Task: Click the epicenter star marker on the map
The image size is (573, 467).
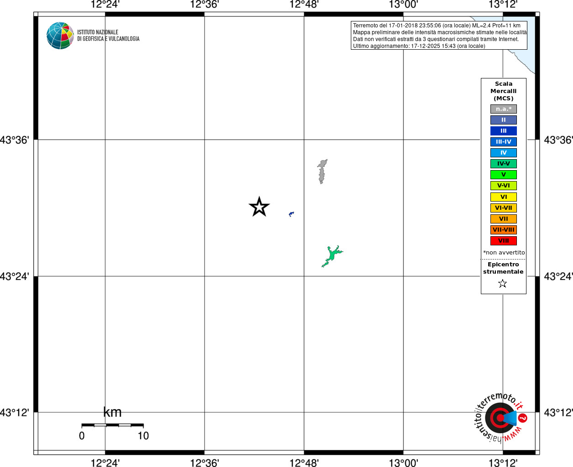Action: (259, 207)
